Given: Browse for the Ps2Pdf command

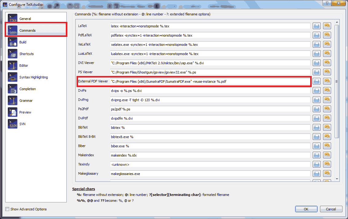Looking at the screenshot, I should click(x=316, y=109).
